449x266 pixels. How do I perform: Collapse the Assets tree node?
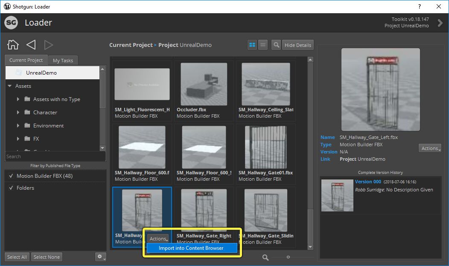point(9,86)
